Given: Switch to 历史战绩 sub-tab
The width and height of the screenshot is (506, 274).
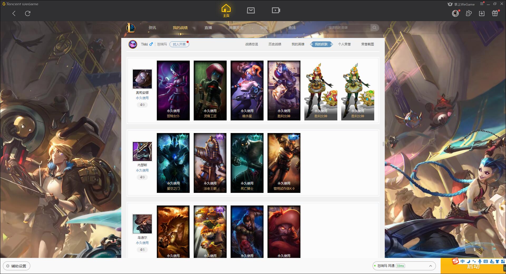Looking at the screenshot, I should [275, 44].
